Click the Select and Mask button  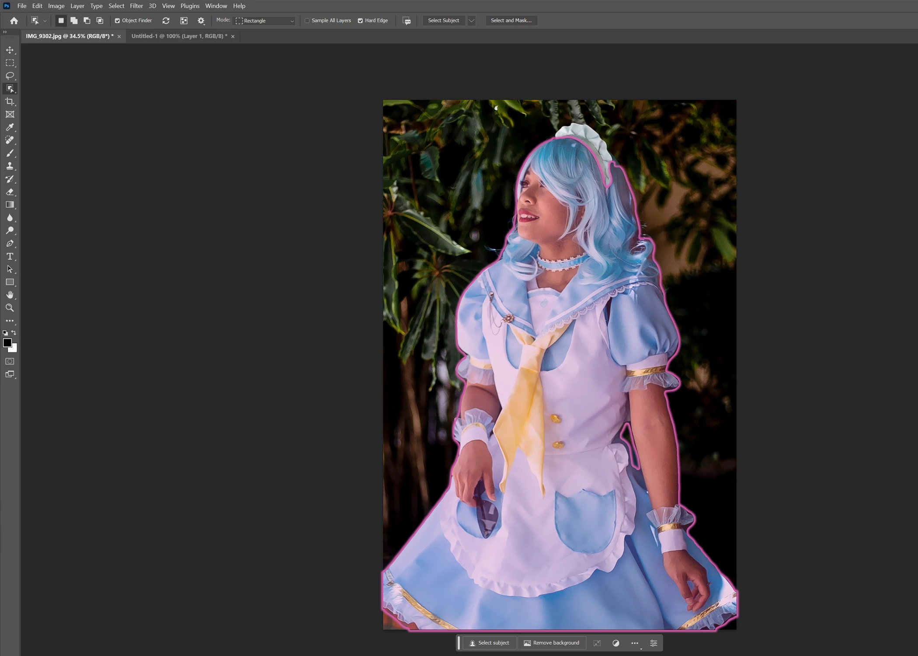tap(511, 21)
